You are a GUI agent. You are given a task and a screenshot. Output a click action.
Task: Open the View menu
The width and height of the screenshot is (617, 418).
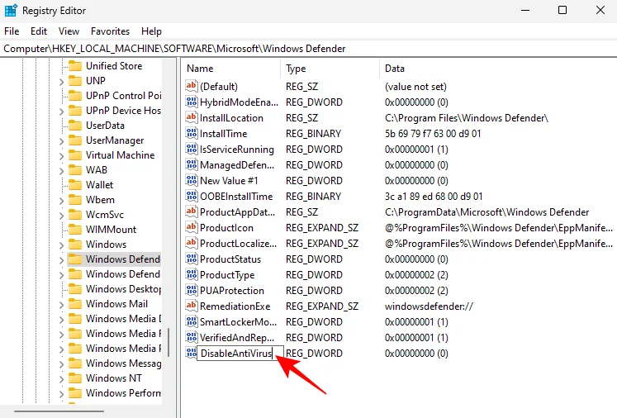(x=69, y=31)
